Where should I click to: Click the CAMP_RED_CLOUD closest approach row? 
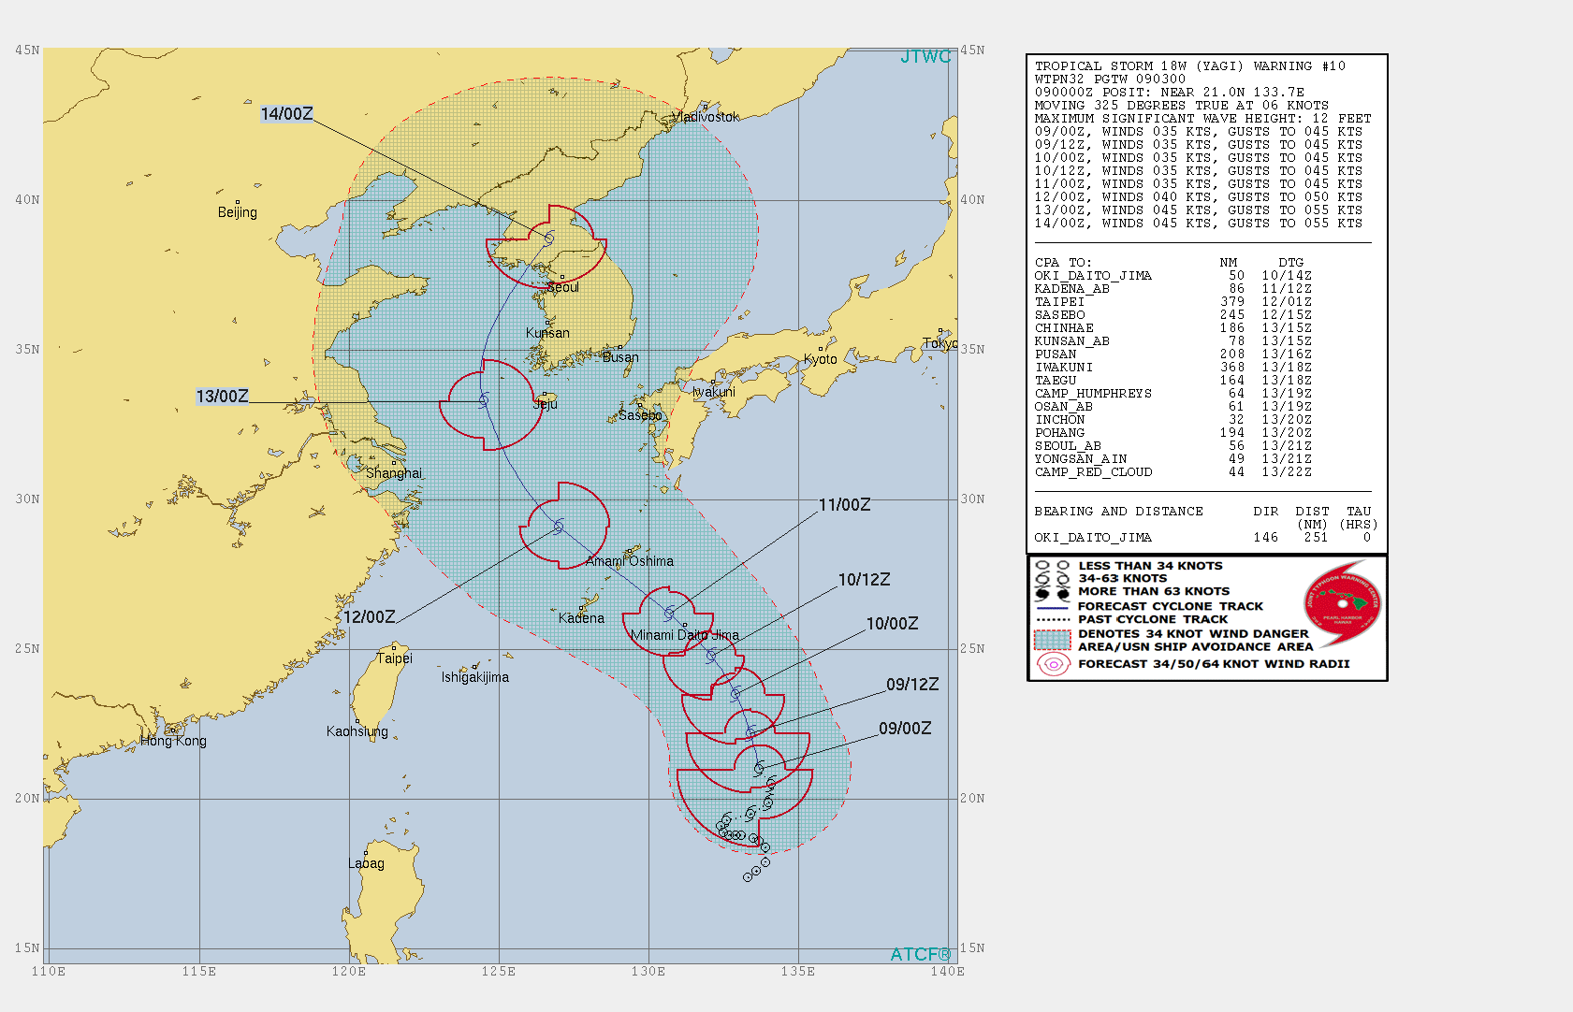coord(1172,472)
